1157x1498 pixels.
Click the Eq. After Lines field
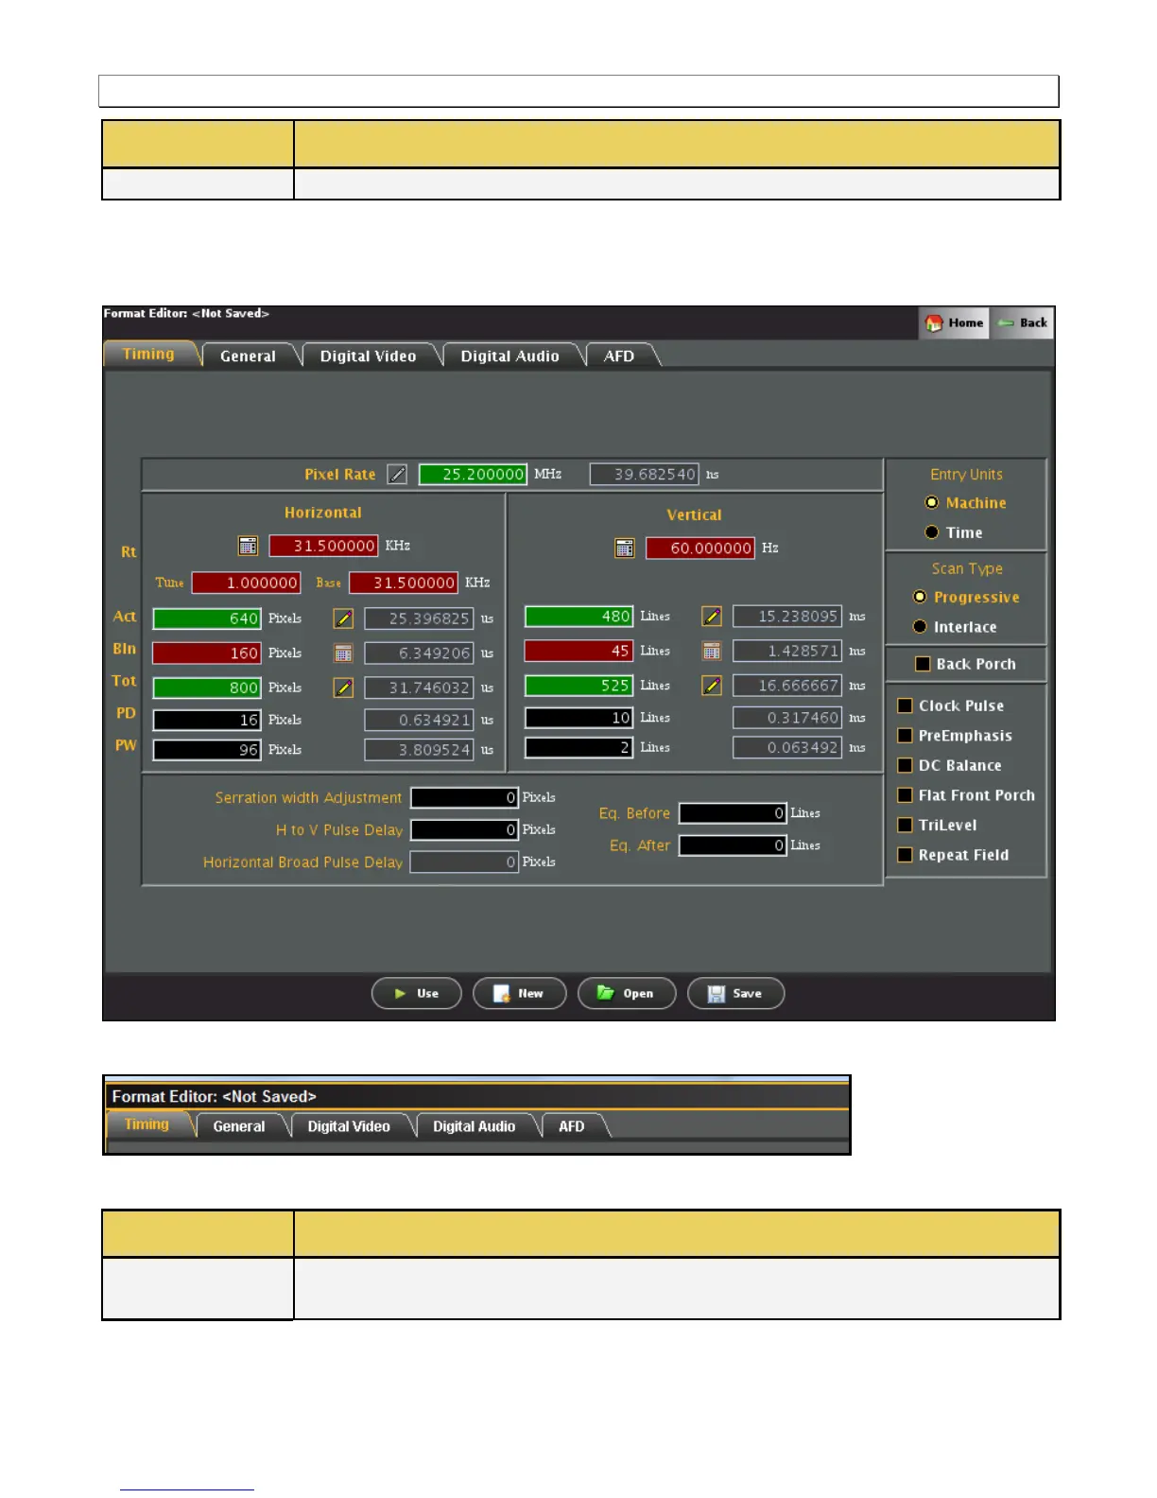(733, 845)
